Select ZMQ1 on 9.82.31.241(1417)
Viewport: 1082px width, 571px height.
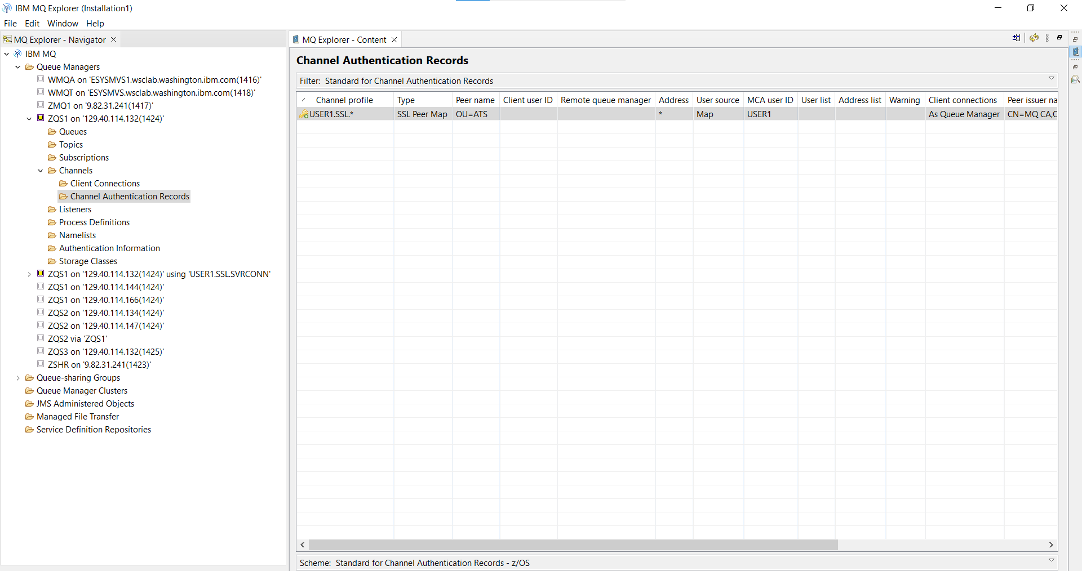tap(100, 106)
